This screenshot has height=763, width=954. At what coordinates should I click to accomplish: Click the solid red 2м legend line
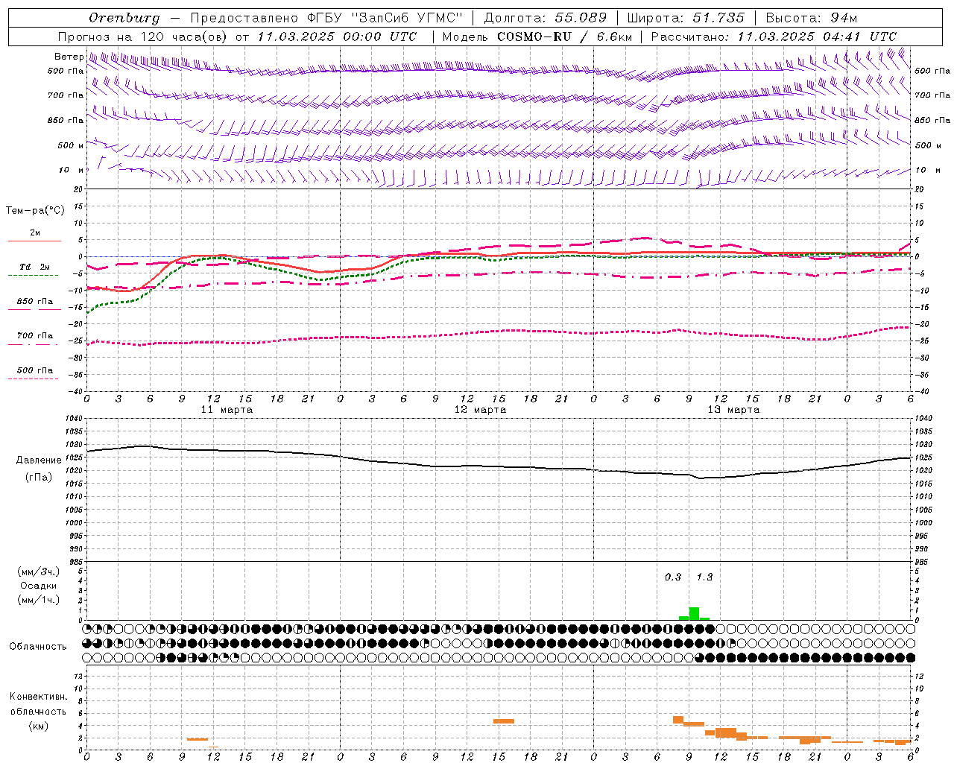34,241
